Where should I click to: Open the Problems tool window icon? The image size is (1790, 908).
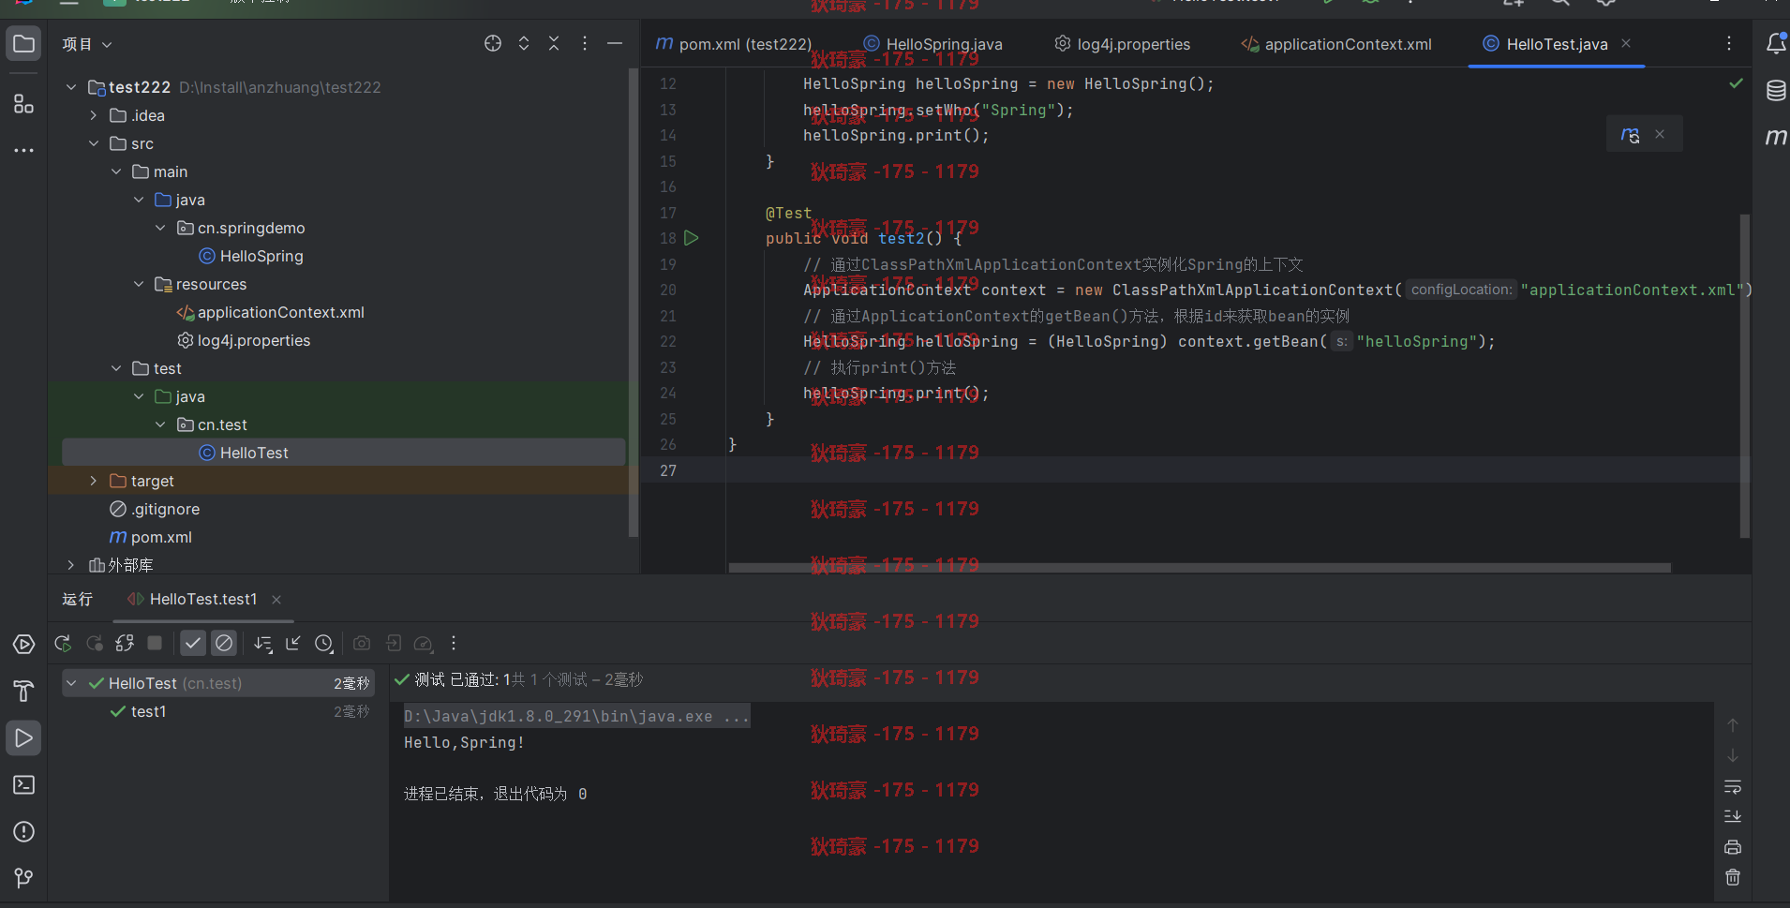tap(24, 832)
